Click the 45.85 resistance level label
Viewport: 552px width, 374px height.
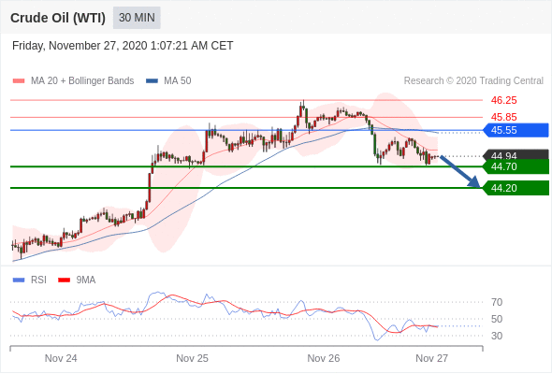coord(503,117)
